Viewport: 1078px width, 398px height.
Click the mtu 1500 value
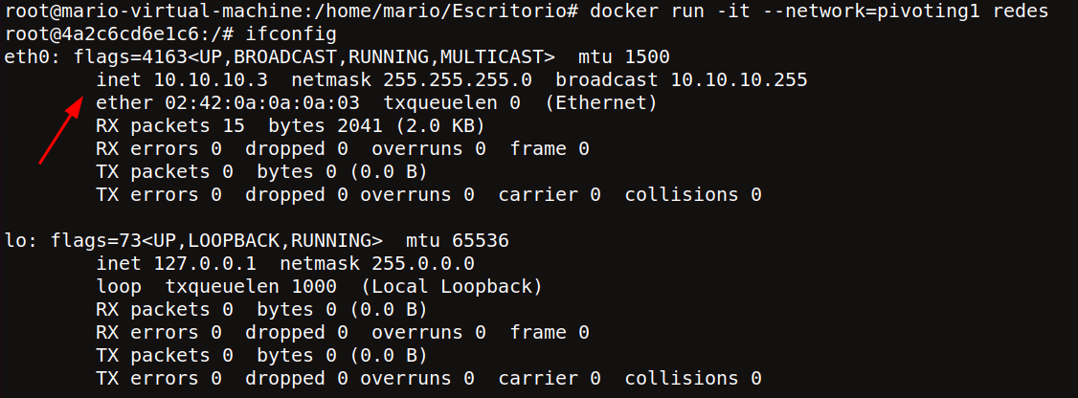tap(623, 57)
